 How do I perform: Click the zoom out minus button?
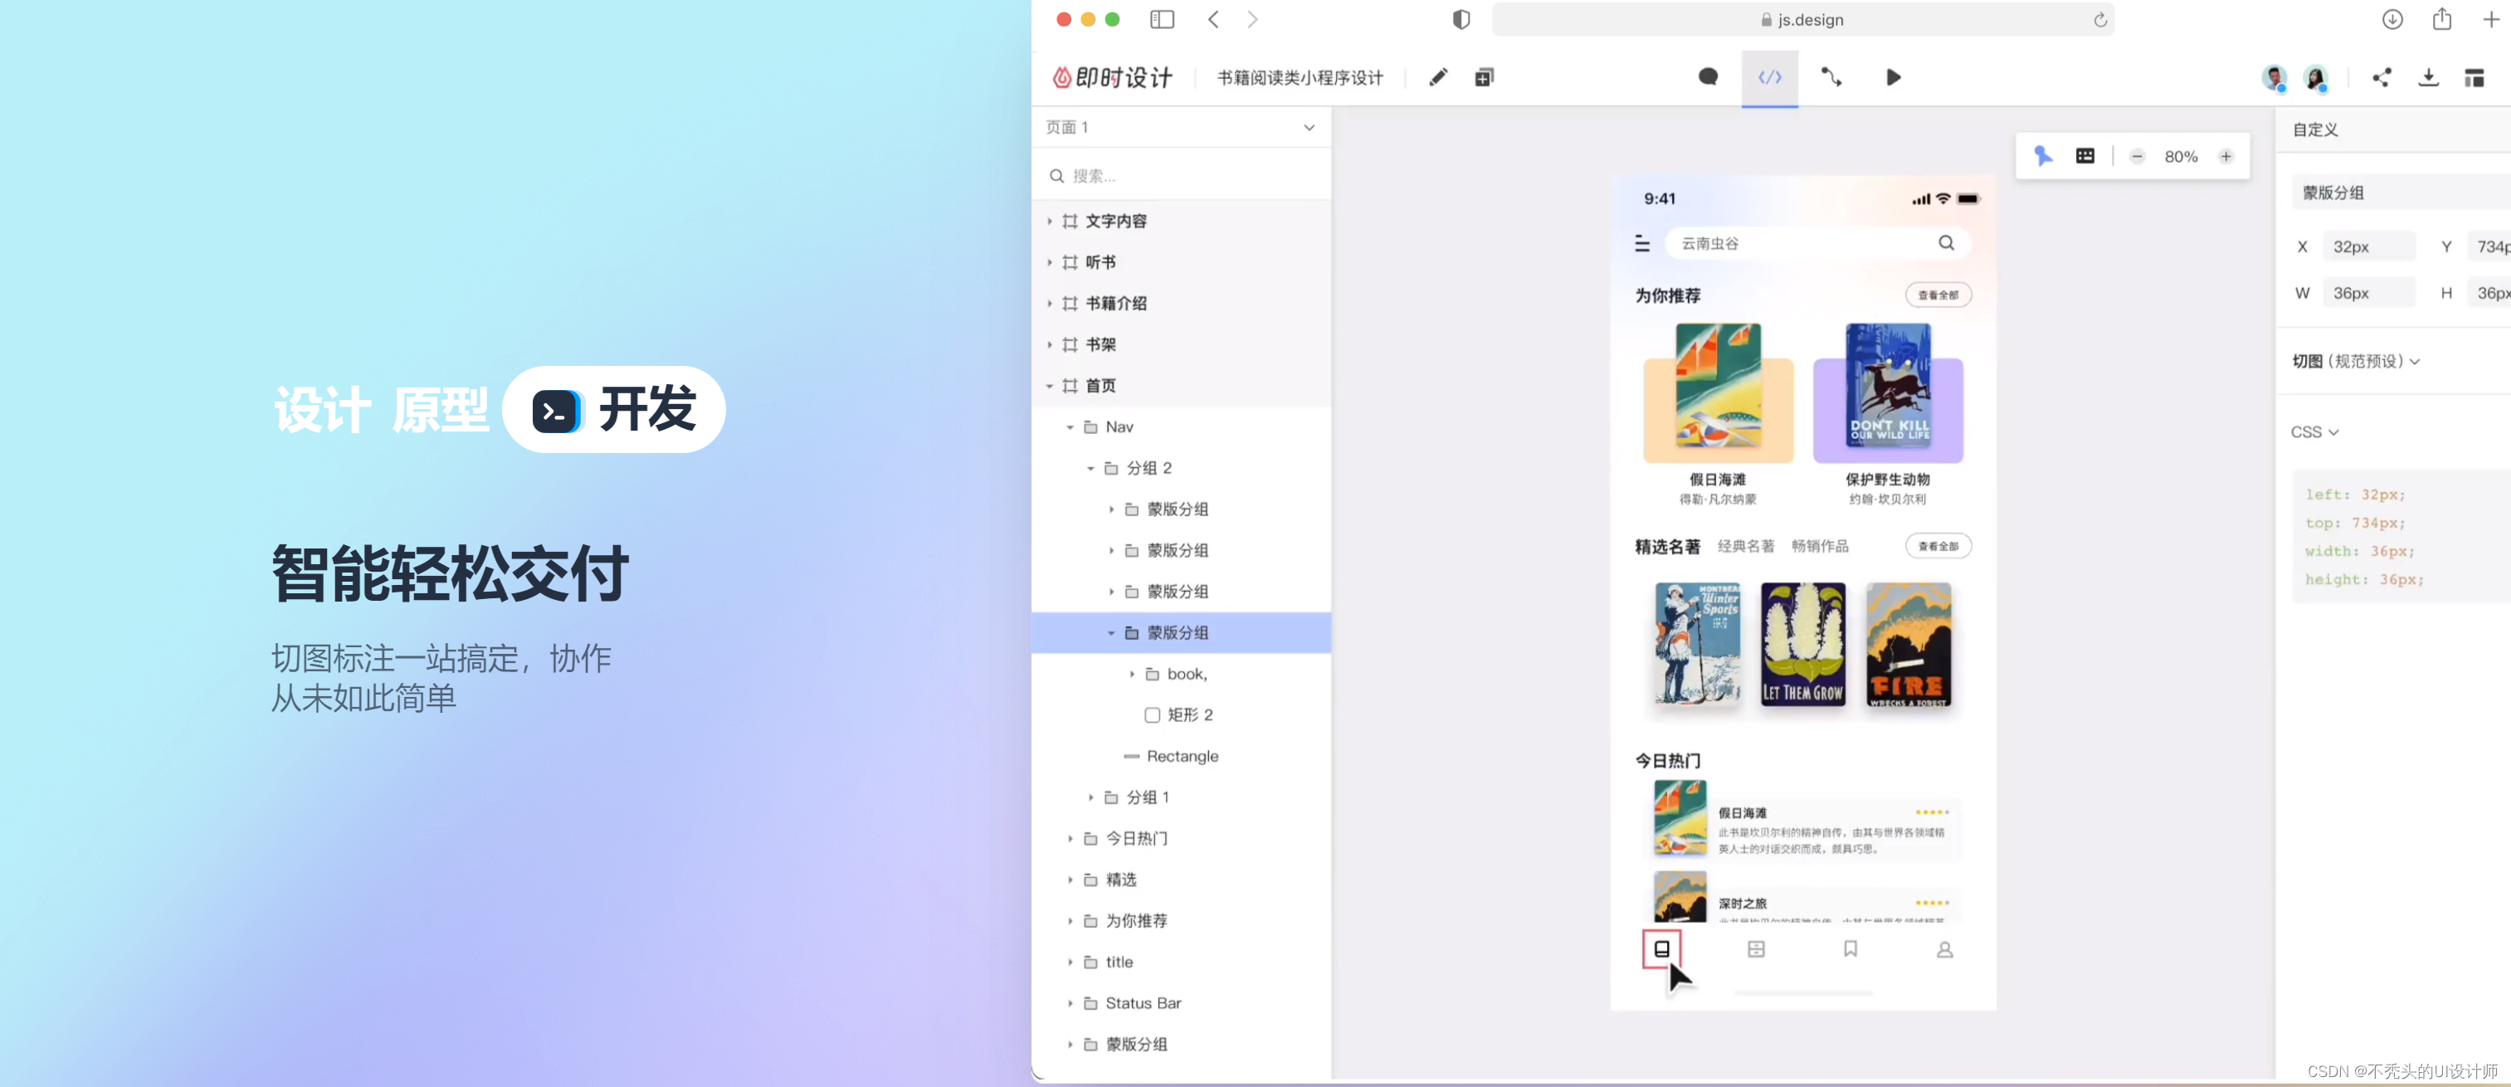(2137, 156)
